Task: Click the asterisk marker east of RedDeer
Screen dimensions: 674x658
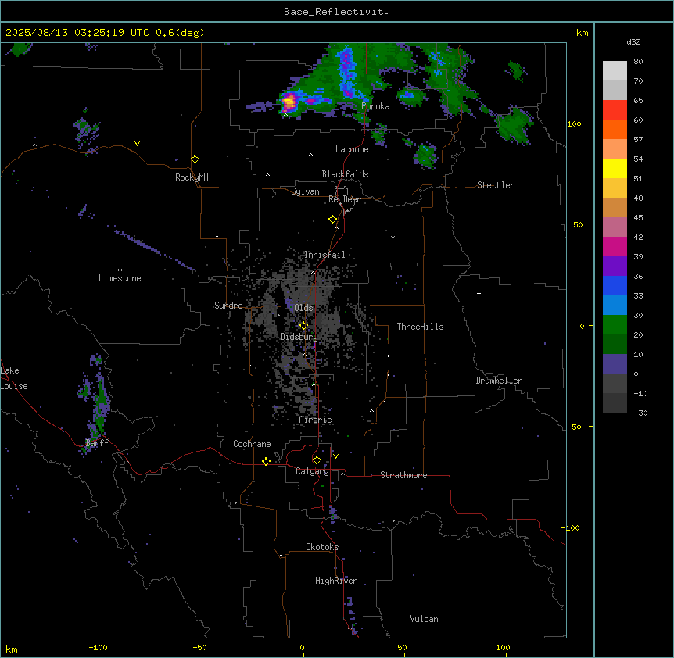Action: (393, 237)
